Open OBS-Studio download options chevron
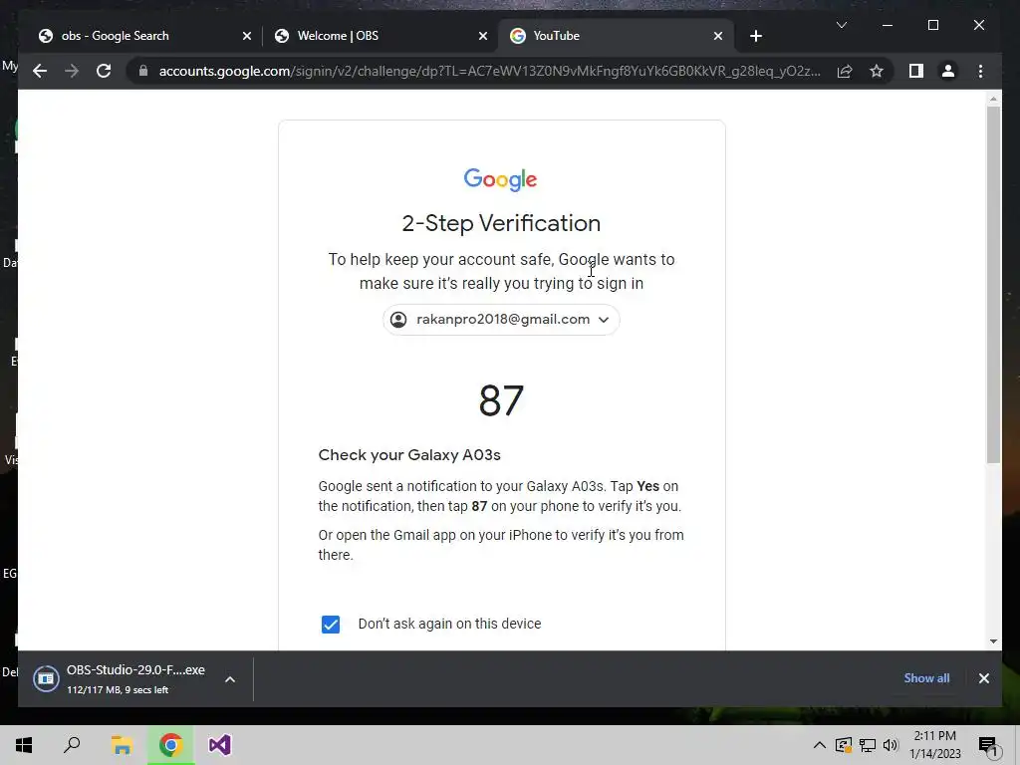Viewport: 1020px width, 765px height. click(x=230, y=679)
